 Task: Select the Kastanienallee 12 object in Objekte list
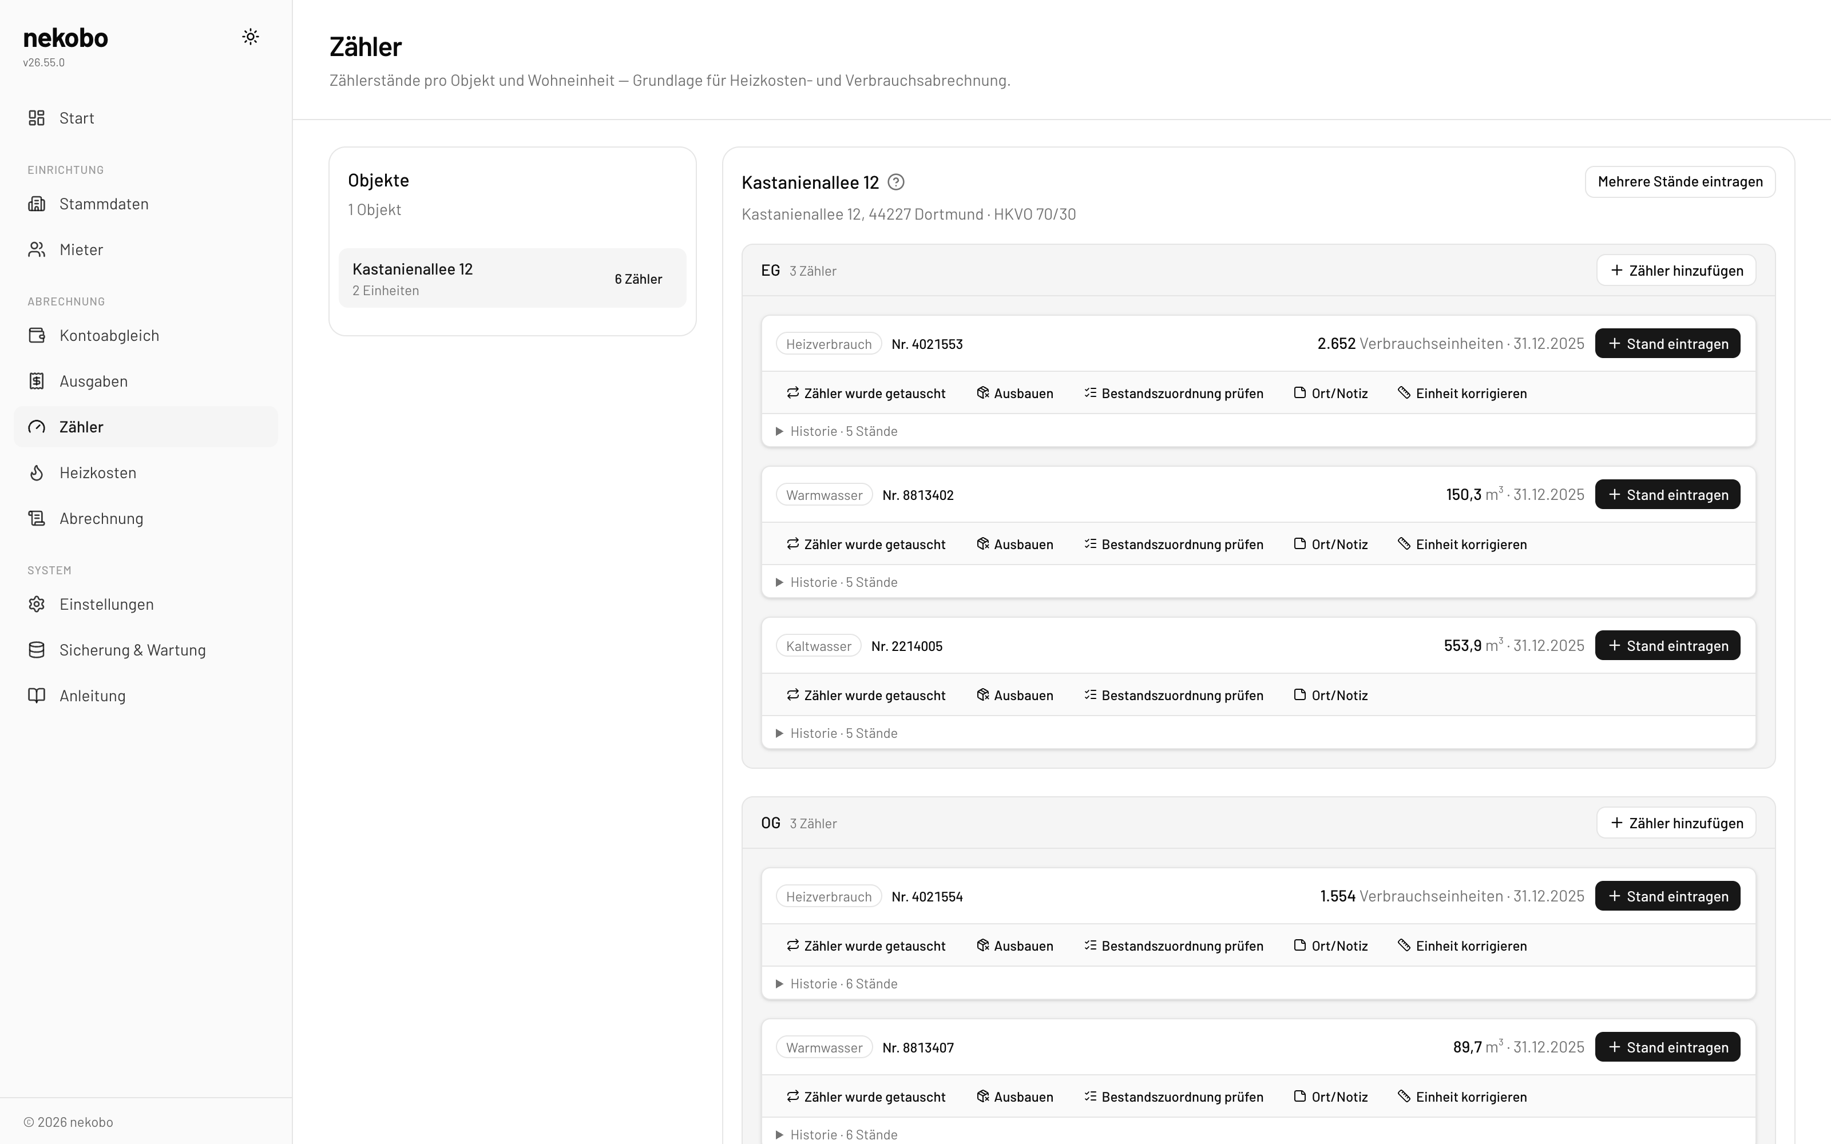pos(512,279)
